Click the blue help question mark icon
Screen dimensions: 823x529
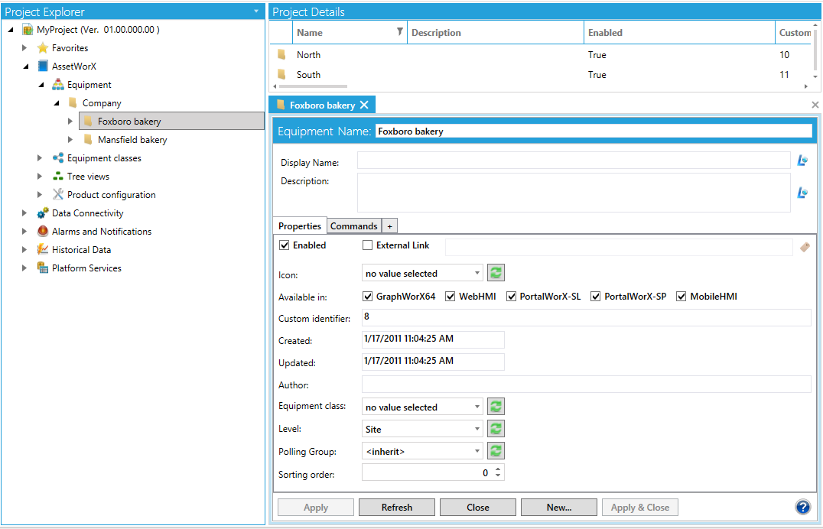coord(802,507)
